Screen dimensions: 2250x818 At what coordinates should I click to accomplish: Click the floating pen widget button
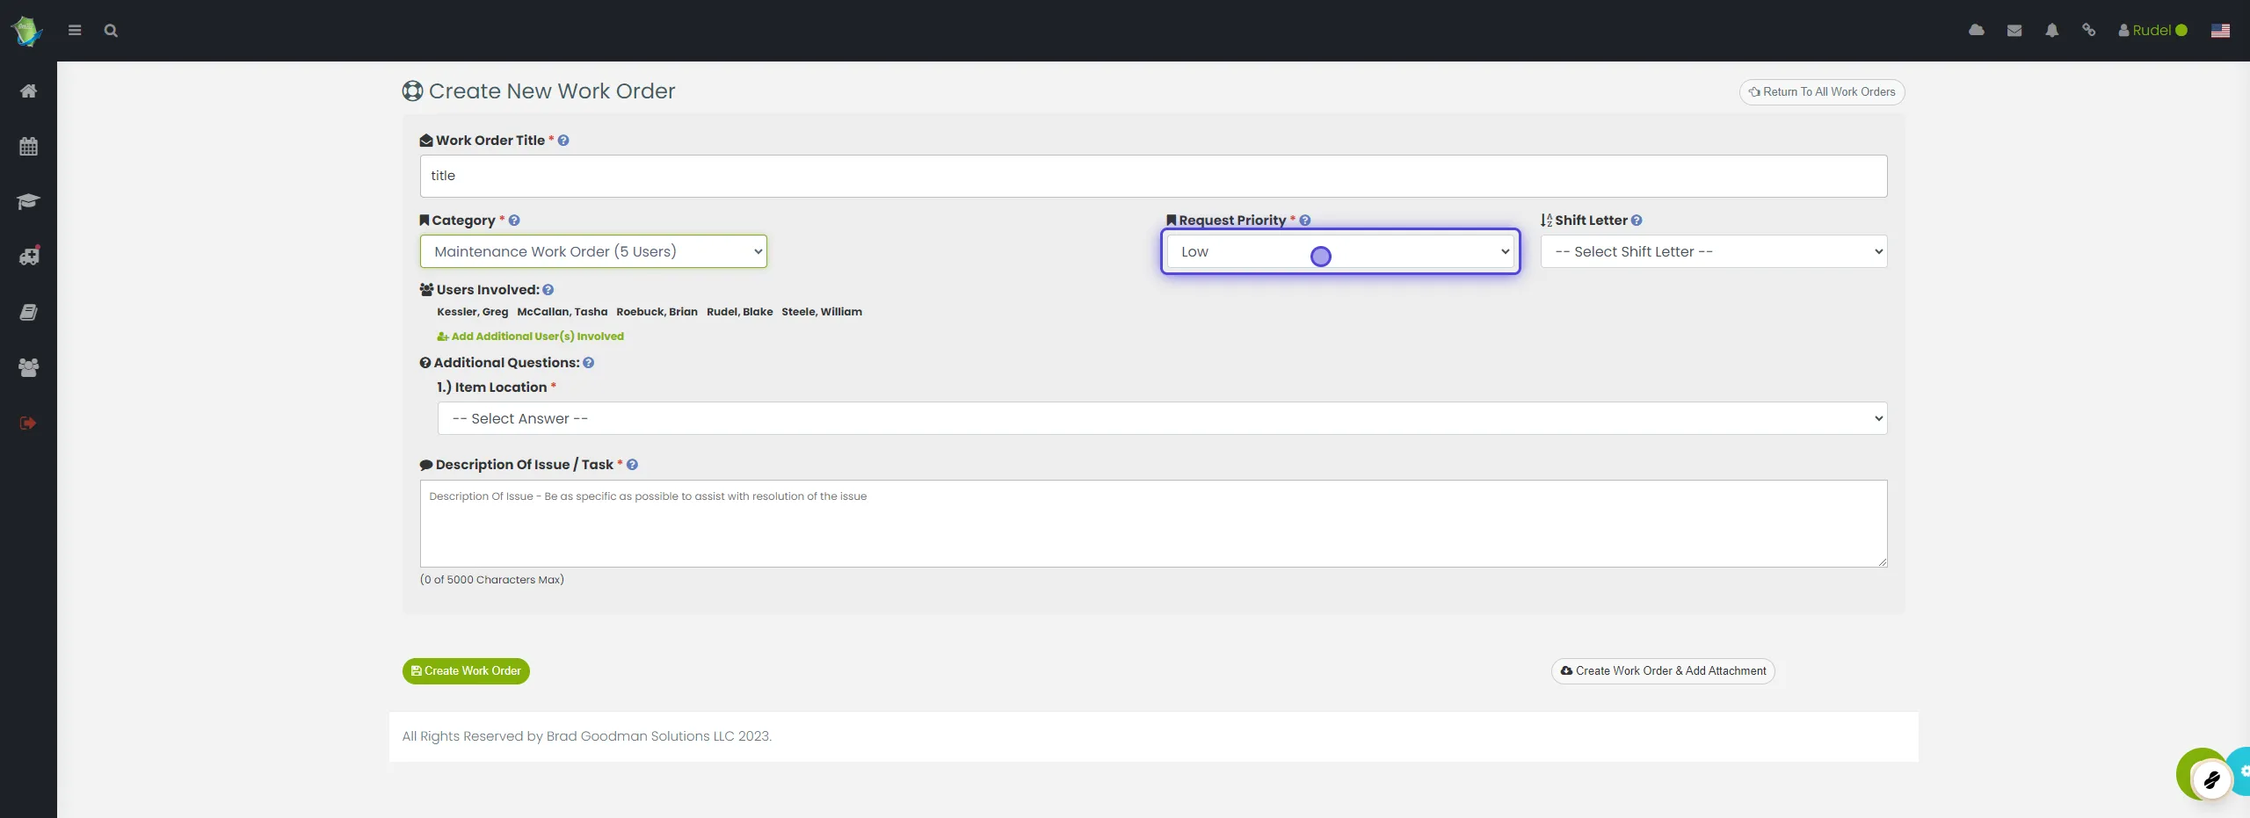point(2210,778)
